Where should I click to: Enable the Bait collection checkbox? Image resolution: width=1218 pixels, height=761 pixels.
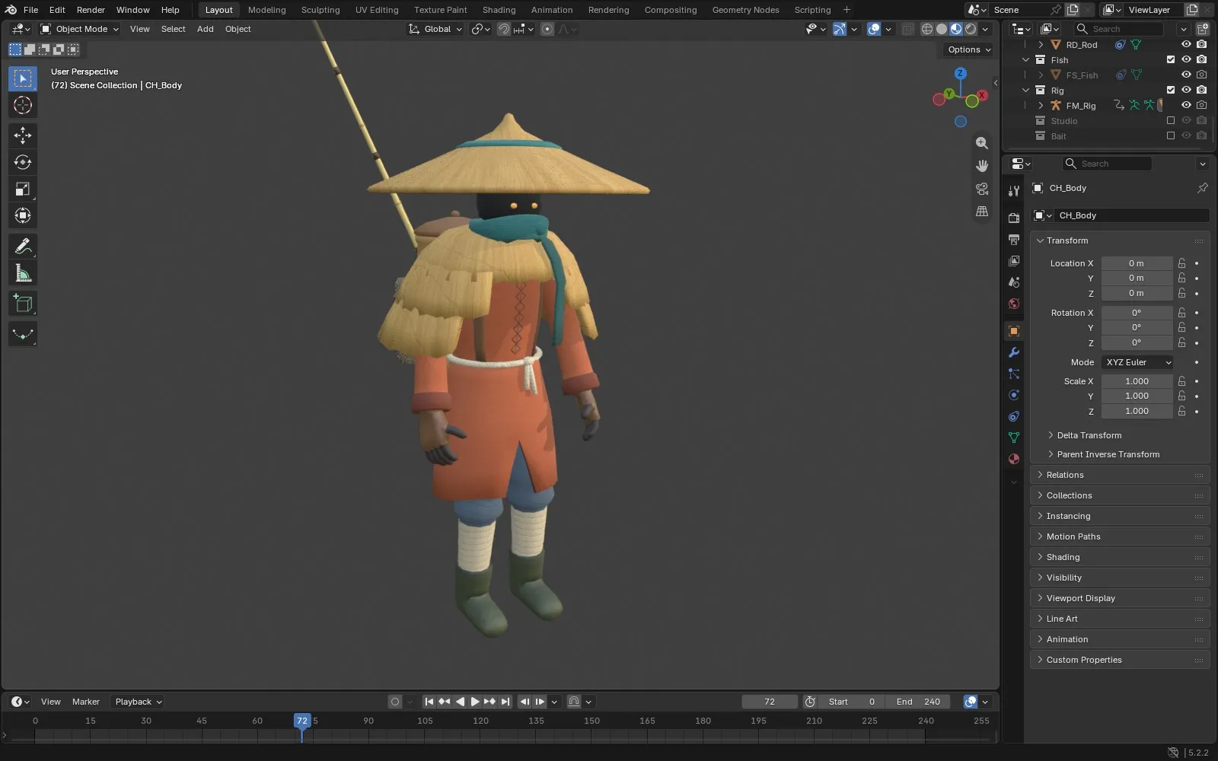point(1171,135)
